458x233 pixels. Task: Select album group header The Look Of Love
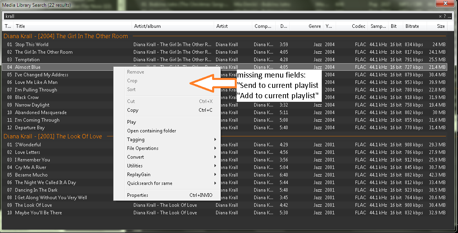pyautogui.click(x=53, y=136)
